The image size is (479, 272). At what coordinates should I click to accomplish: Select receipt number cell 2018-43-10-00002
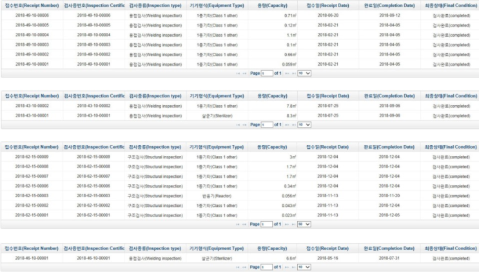click(x=32, y=106)
